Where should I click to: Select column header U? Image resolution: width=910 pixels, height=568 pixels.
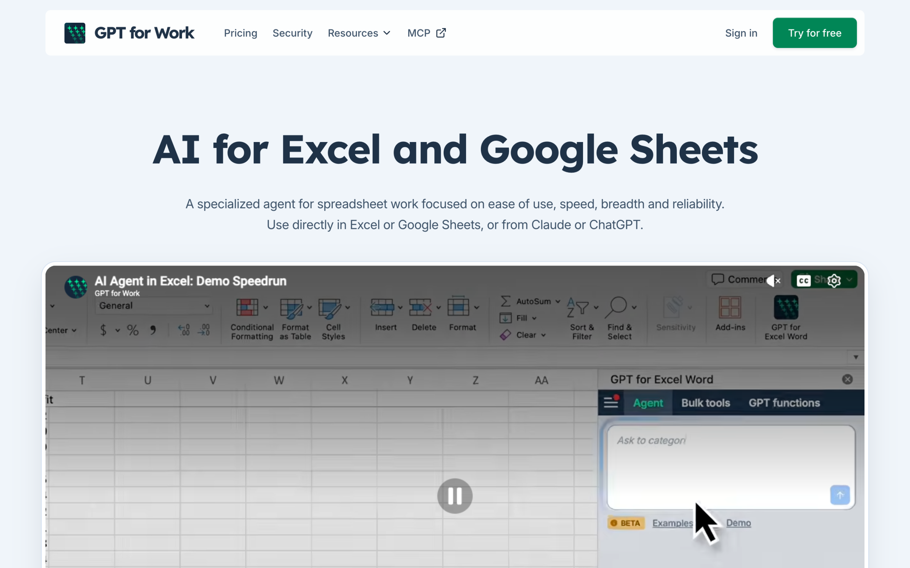click(148, 380)
